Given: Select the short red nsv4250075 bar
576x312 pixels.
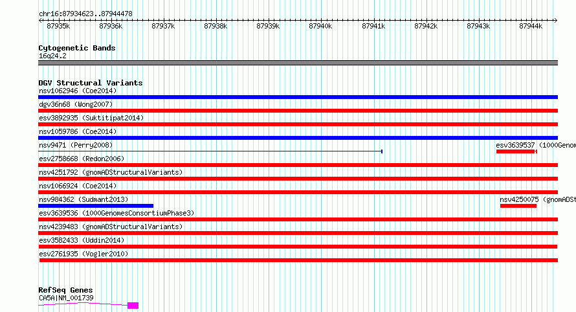Looking at the screenshot, I should click(x=518, y=206).
